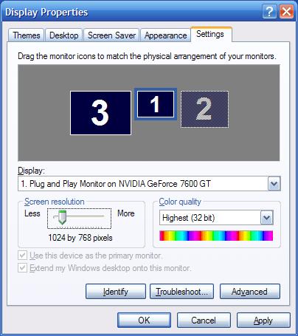298x336 pixels.
Task: Click the help question mark button
Action: (269, 11)
